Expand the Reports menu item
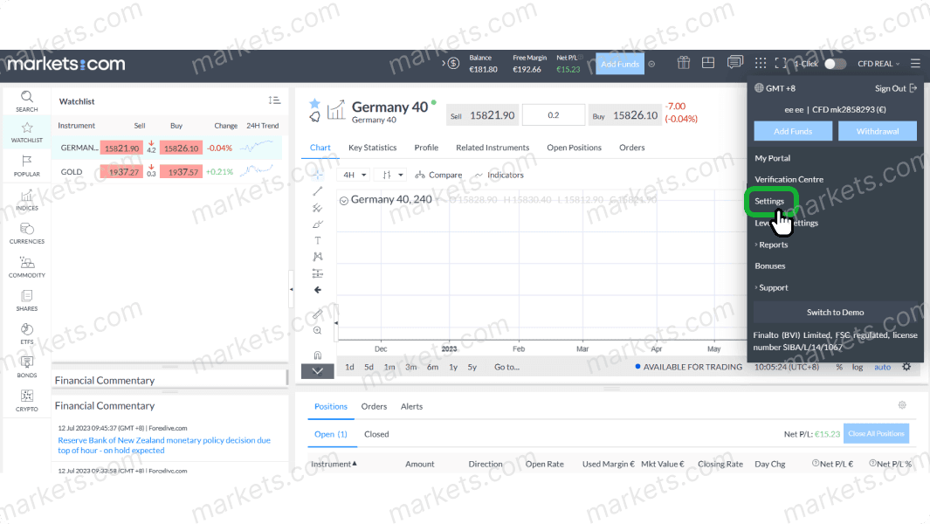The height and width of the screenshot is (524, 930). [771, 245]
